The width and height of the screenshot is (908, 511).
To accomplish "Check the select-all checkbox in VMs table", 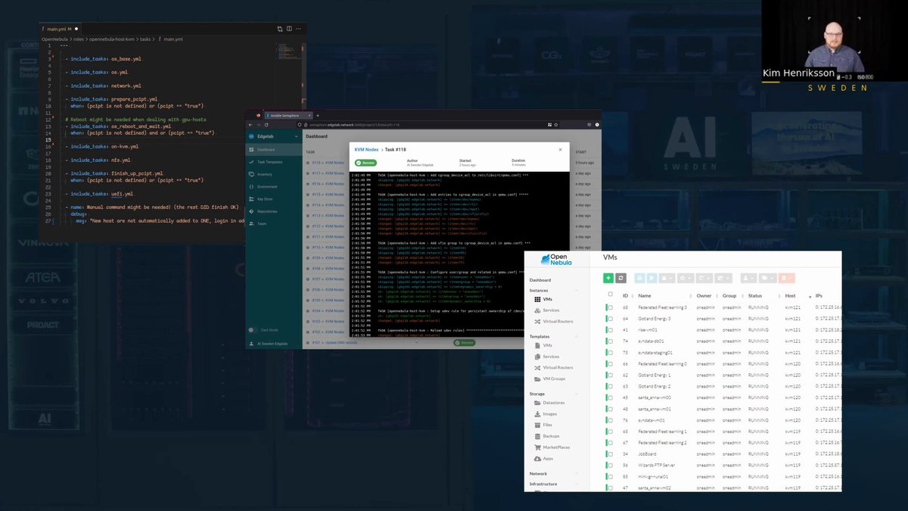I will [610, 295].
